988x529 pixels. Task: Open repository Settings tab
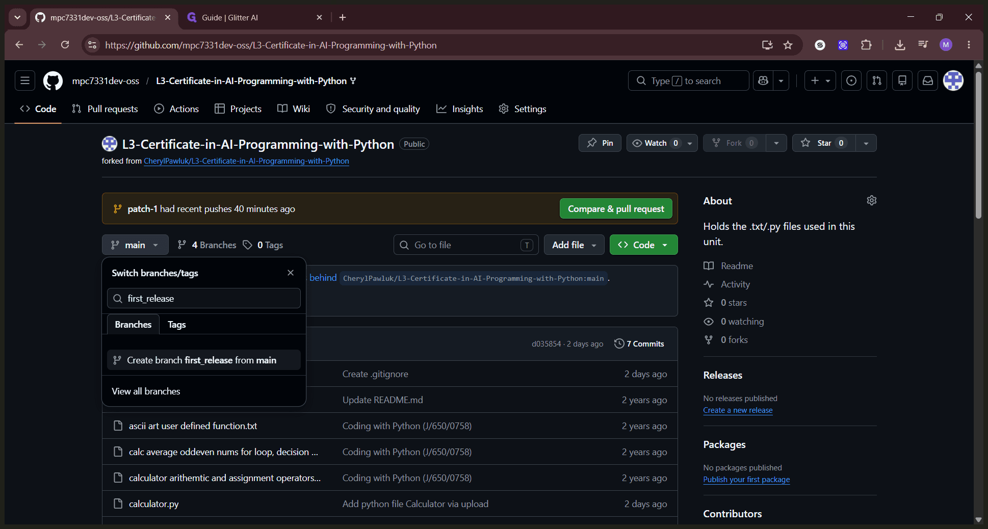point(523,109)
